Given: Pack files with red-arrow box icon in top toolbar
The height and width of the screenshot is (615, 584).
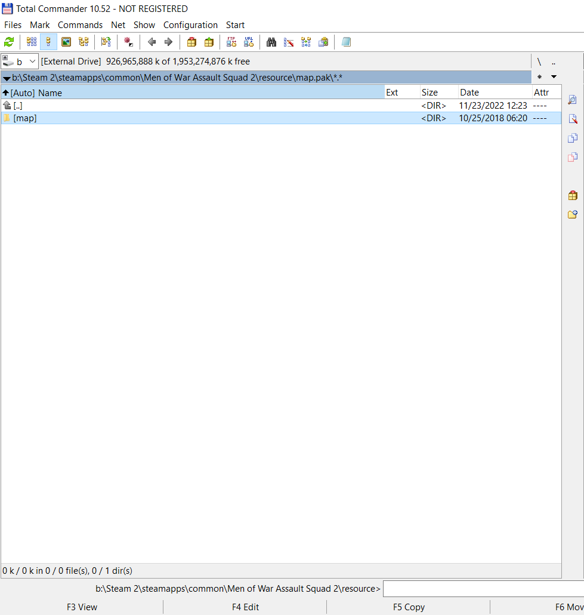Looking at the screenshot, I should coord(191,42).
